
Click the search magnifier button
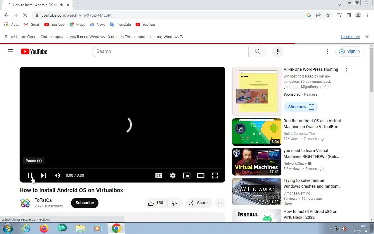257,51
